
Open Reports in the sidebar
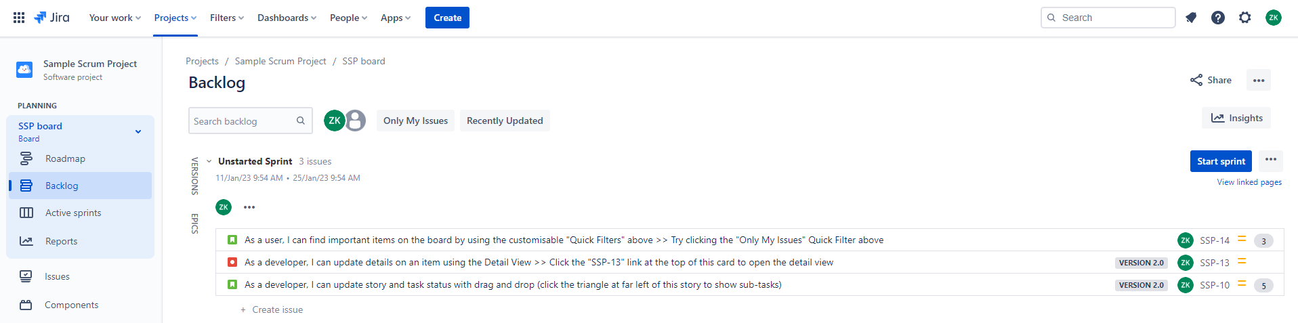(x=61, y=241)
